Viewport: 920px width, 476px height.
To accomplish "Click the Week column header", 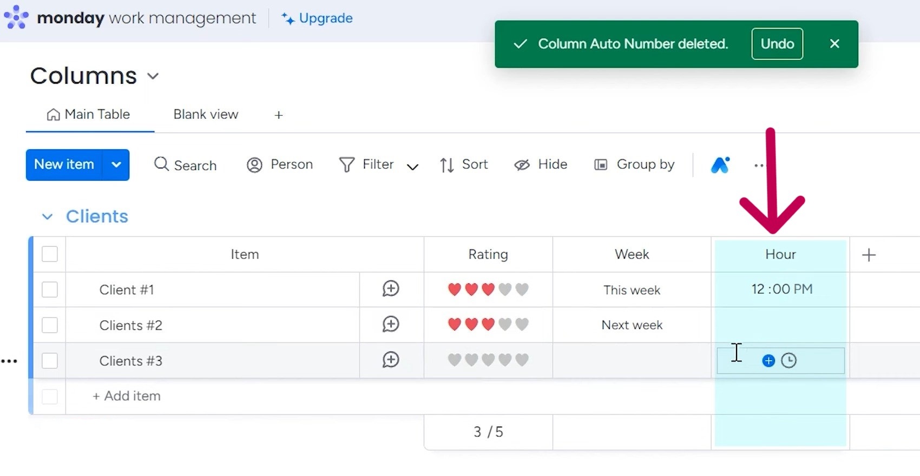I will pos(632,254).
